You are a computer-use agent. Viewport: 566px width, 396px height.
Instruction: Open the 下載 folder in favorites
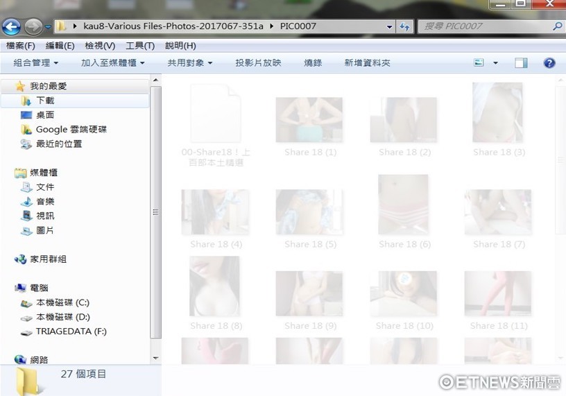click(x=45, y=101)
